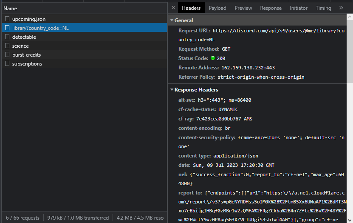Image resolution: width=353 pixels, height=223 pixels.
Task: Select the burst-credits request row
Action: [26, 55]
